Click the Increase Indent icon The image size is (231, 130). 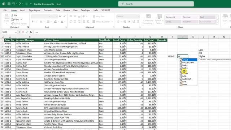[88, 22]
